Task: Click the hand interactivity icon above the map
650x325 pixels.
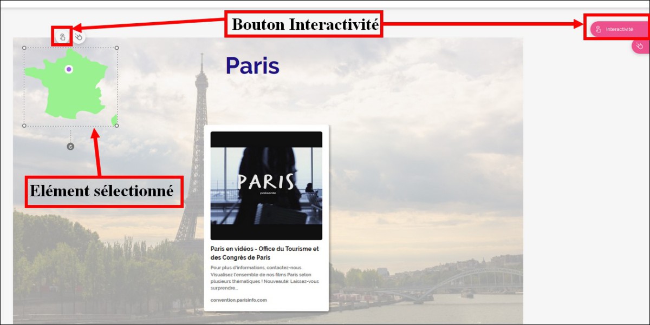Action: (x=62, y=37)
